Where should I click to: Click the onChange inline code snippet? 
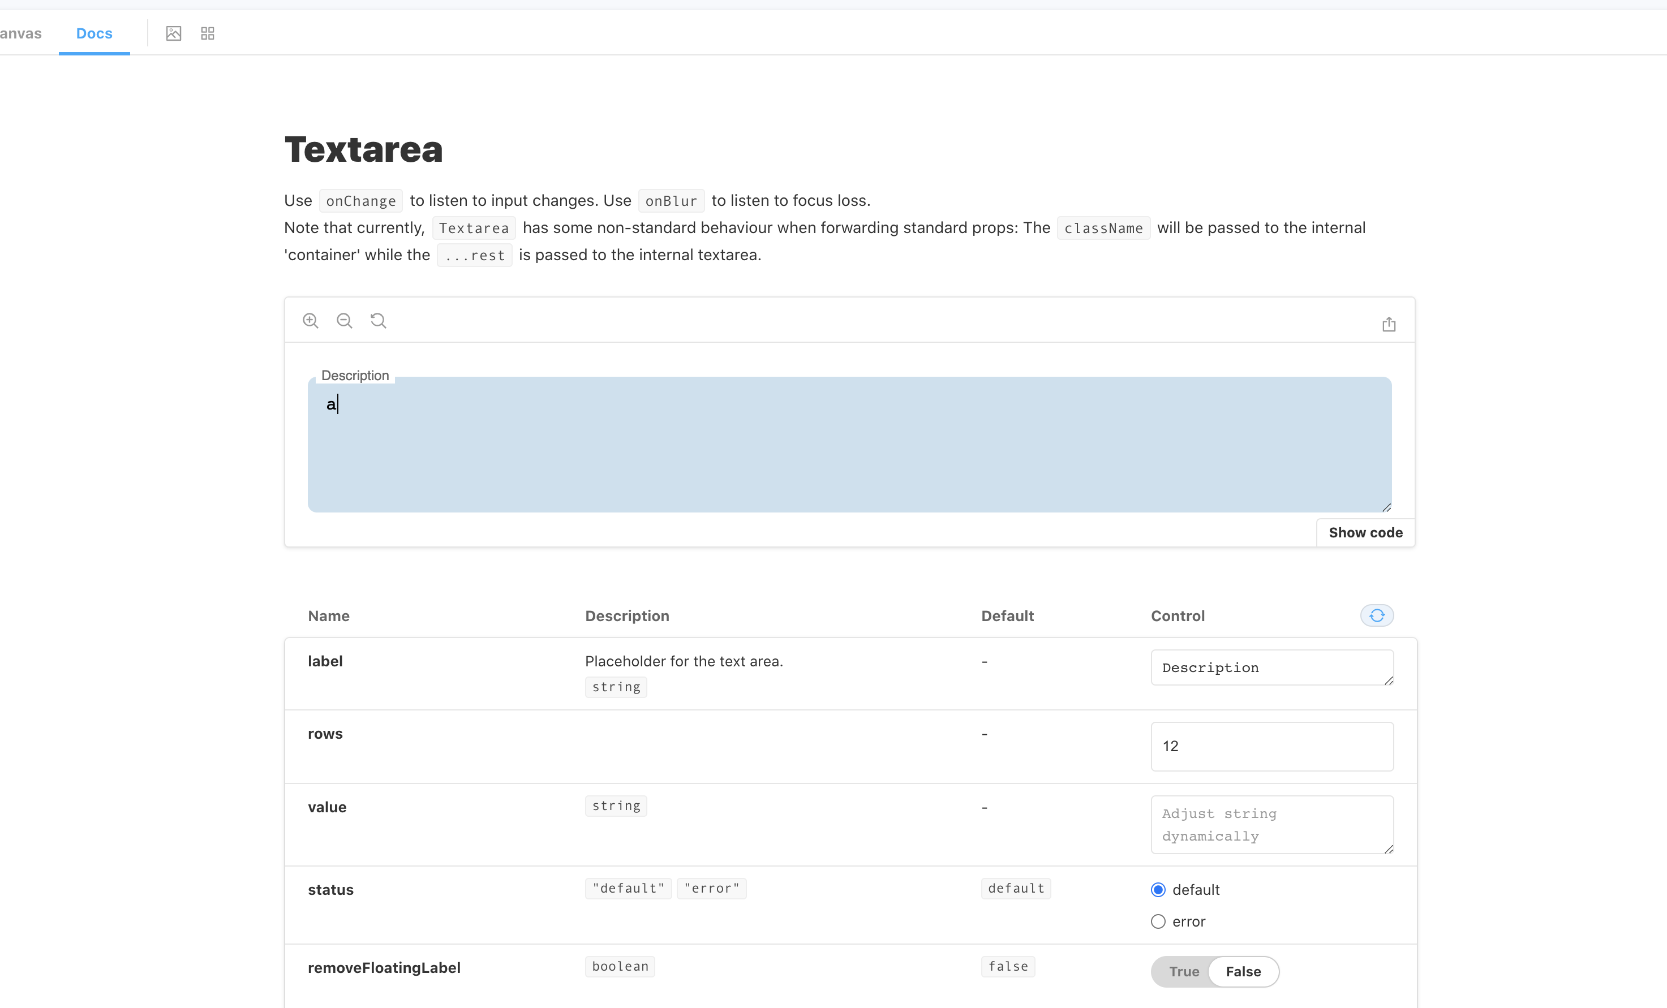point(360,200)
